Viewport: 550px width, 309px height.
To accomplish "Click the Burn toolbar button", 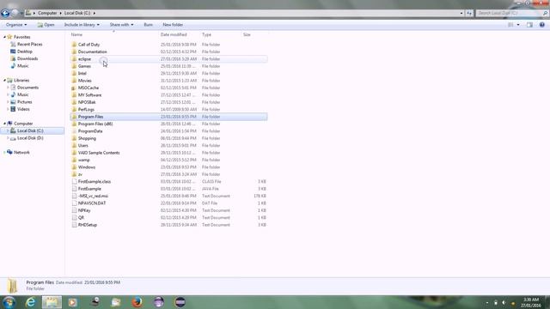I will (x=149, y=25).
